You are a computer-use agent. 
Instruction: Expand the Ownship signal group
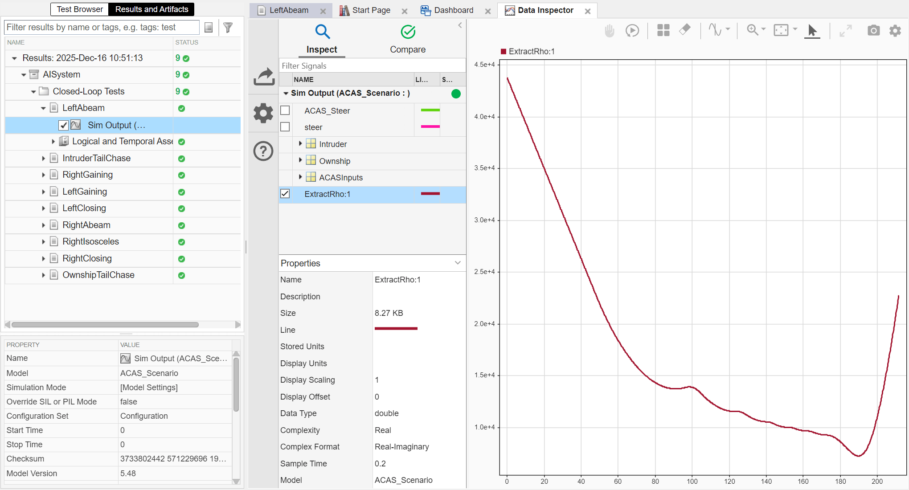pyautogui.click(x=300, y=160)
